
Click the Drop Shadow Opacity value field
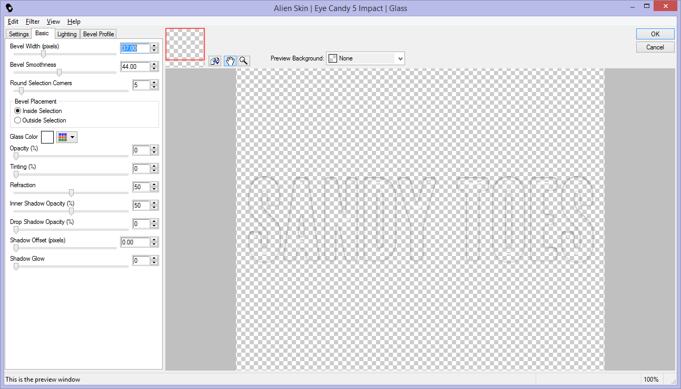(141, 224)
